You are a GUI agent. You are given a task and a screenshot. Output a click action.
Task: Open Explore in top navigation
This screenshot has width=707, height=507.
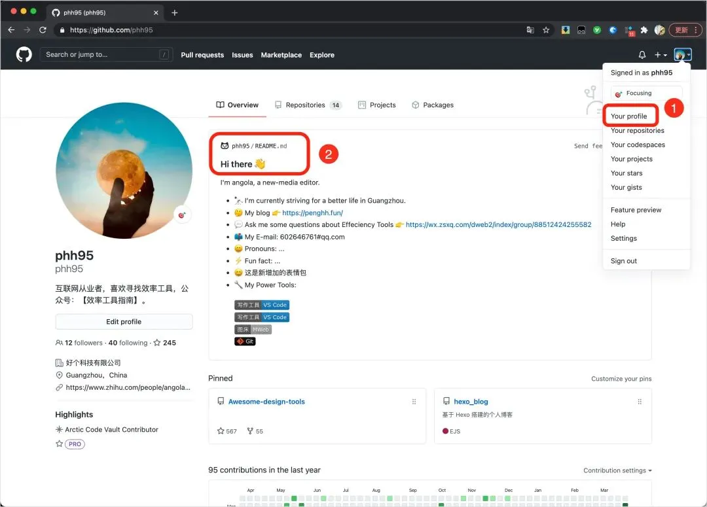point(322,55)
